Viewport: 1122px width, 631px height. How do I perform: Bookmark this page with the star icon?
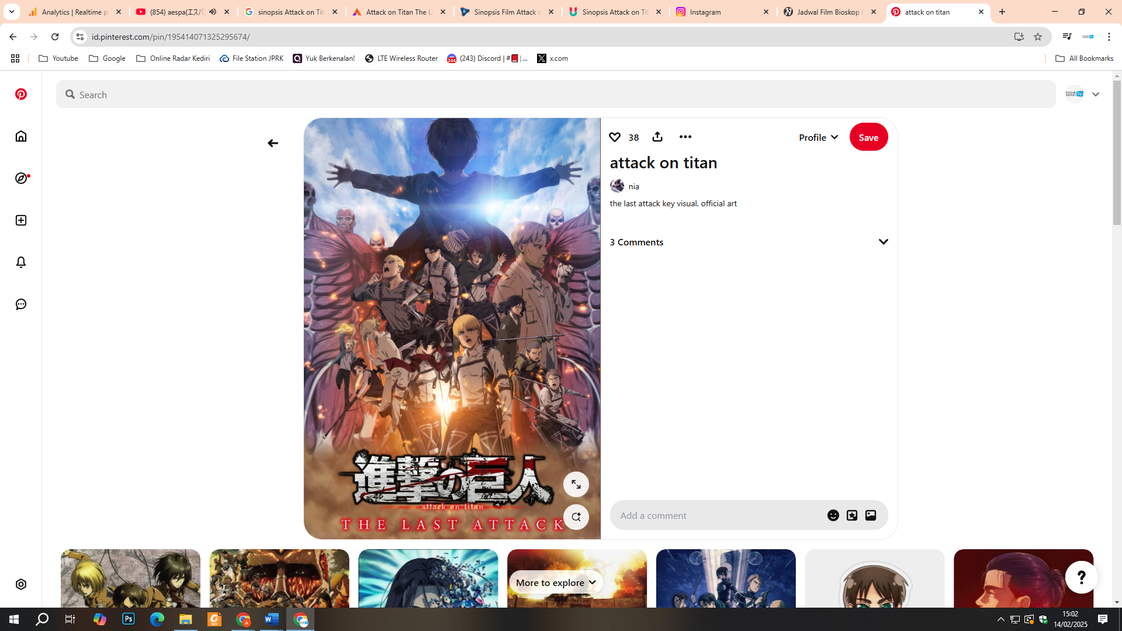(x=1038, y=37)
